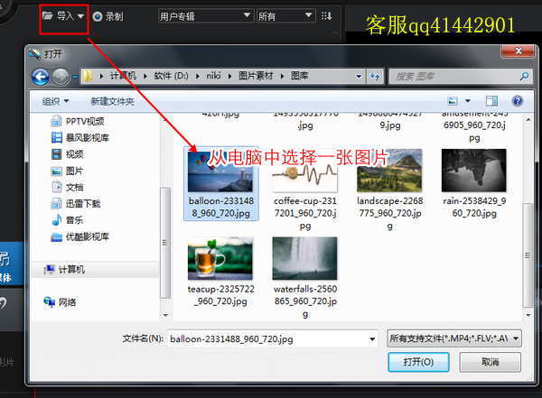The width and height of the screenshot is (542, 398).
Task: Select 视频 library in the navigation pane
Action: click(x=68, y=154)
